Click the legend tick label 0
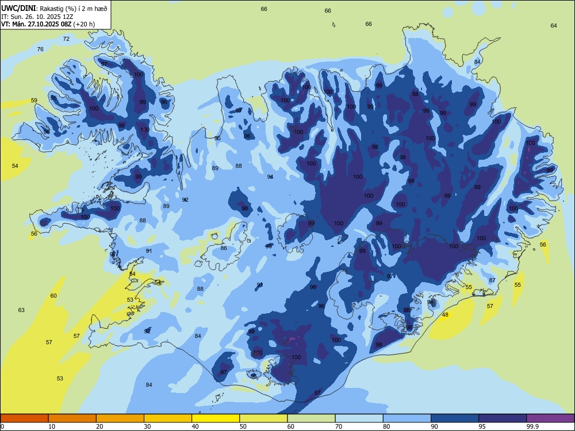 [x=2, y=426]
